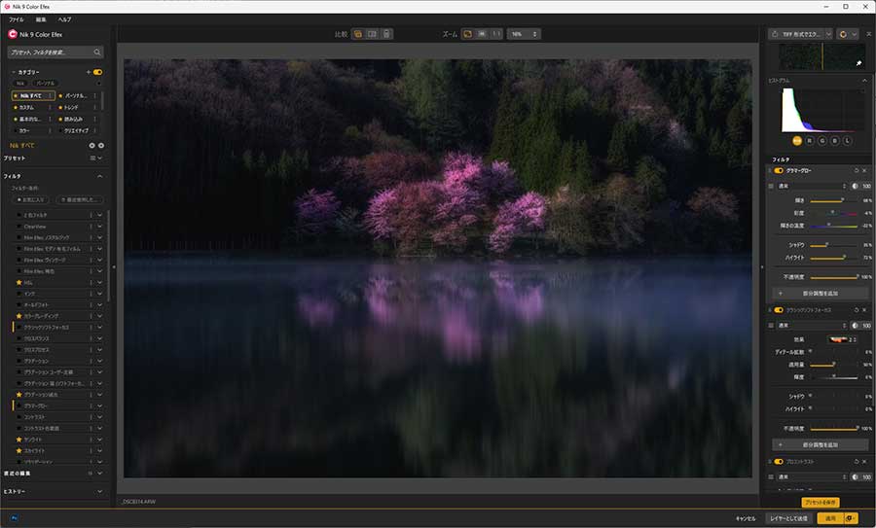The width and height of the screenshot is (876, 528).
Task: Remove the クラシックソフトフォーカス filter with X icon
Action: tap(864, 309)
